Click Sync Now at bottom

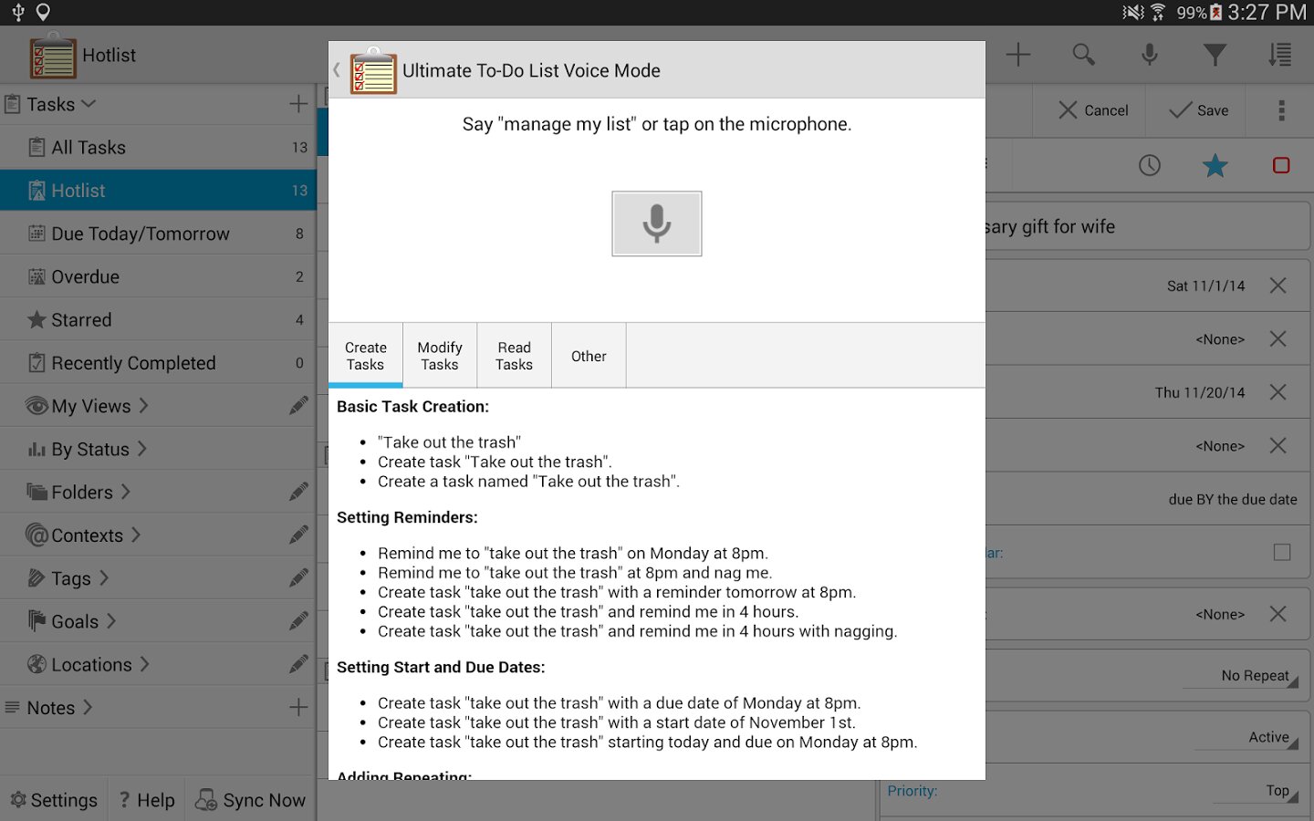(x=251, y=800)
